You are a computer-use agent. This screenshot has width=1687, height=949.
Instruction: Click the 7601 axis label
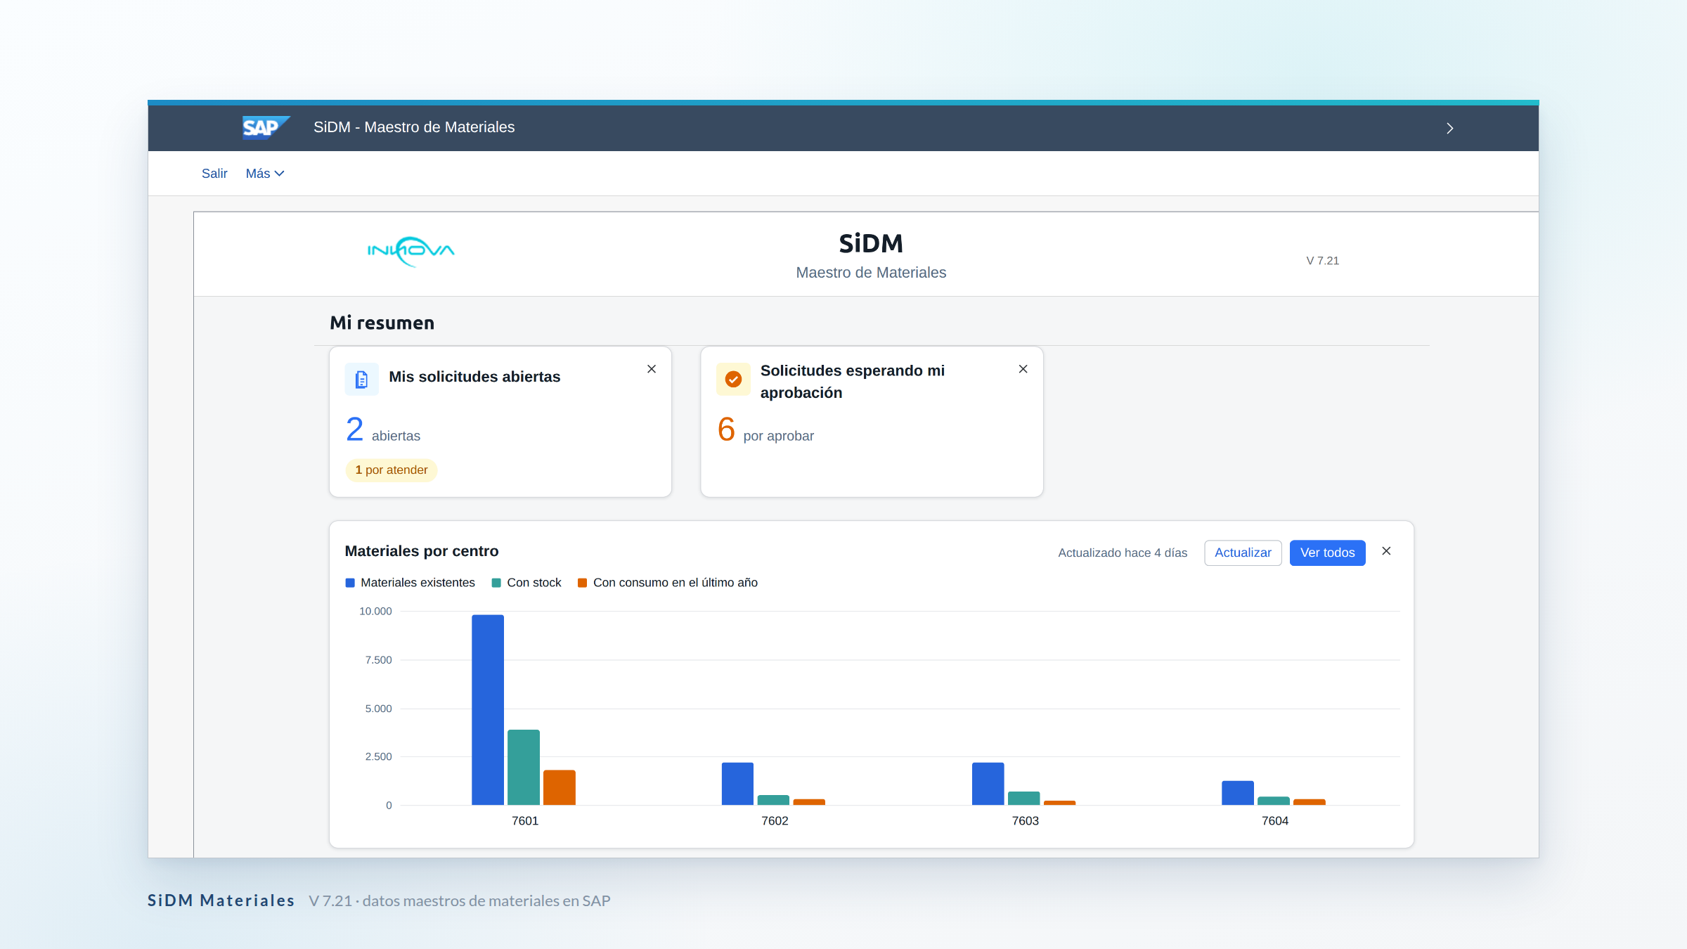[525, 821]
